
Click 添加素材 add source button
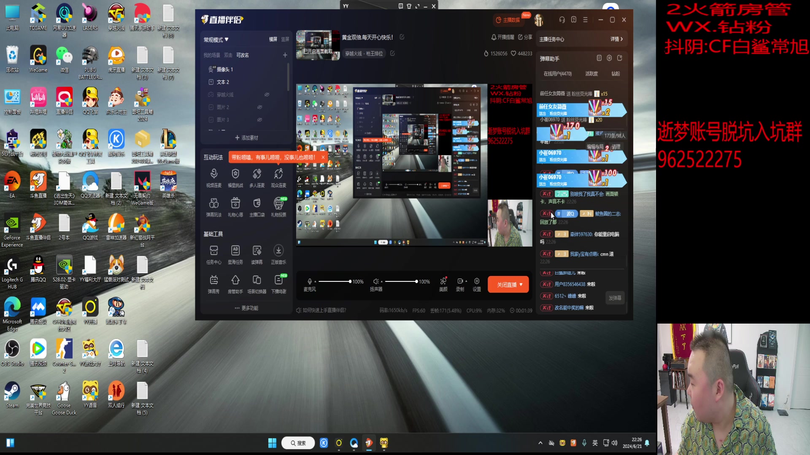point(247,138)
